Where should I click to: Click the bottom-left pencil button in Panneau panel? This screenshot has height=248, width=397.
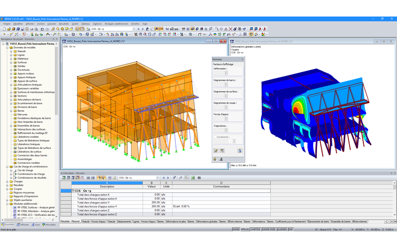pos(216,150)
